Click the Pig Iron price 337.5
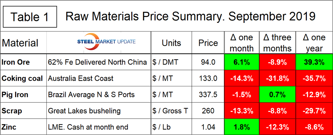The image size is (333, 135). [208, 95]
